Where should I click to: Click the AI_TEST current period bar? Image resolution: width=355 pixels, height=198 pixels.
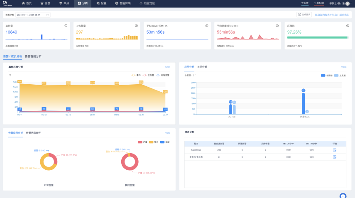[x=230, y=109]
